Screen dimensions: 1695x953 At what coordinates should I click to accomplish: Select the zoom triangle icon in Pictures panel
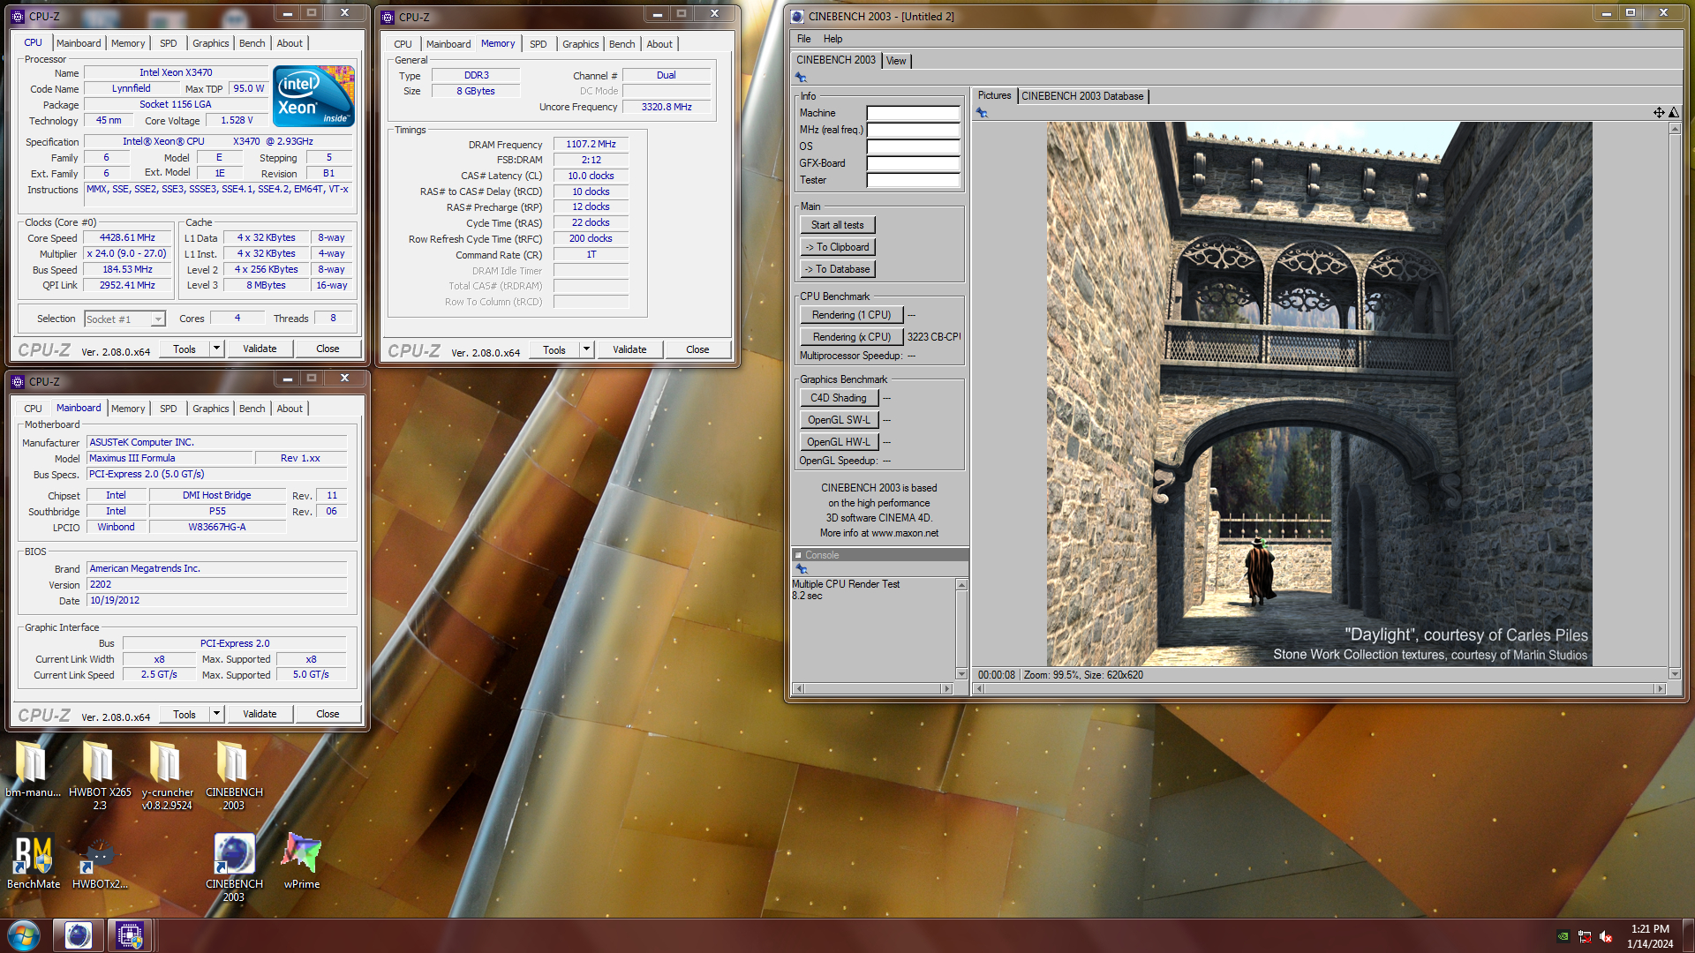click(x=1674, y=112)
